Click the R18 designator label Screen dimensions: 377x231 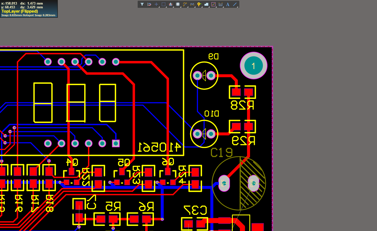(49, 203)
